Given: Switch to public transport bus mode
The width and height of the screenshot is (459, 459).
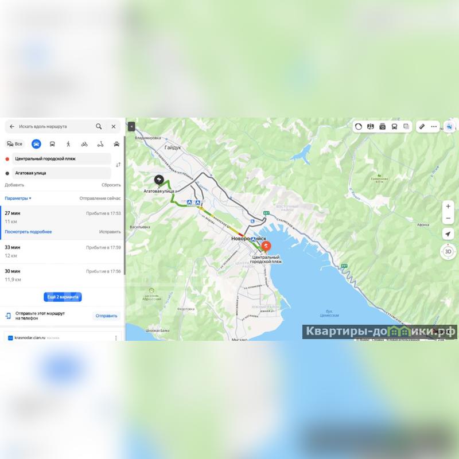Looking at the screenshot, I should [x=52, y=144].
